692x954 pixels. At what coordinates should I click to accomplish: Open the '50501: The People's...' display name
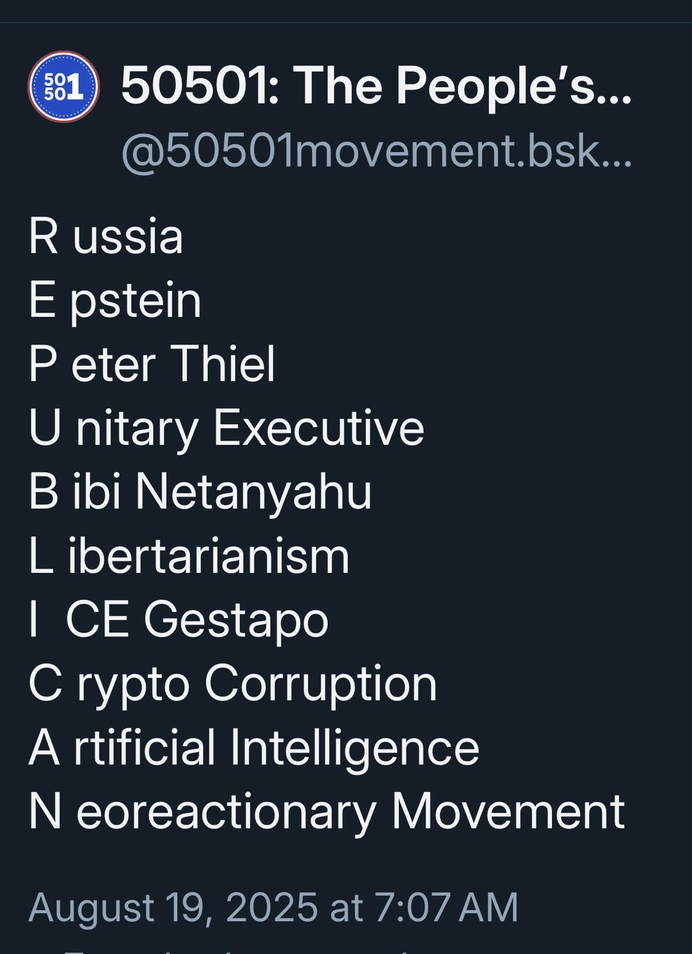(376, 86)
